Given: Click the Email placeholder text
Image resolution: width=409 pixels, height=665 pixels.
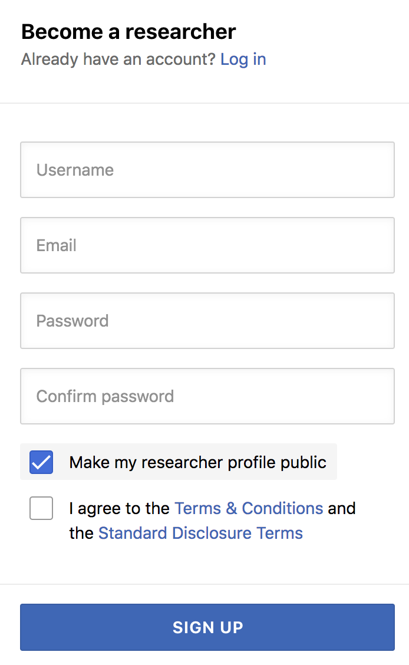Looking at the screenshot, I should (x=57, y=245).
